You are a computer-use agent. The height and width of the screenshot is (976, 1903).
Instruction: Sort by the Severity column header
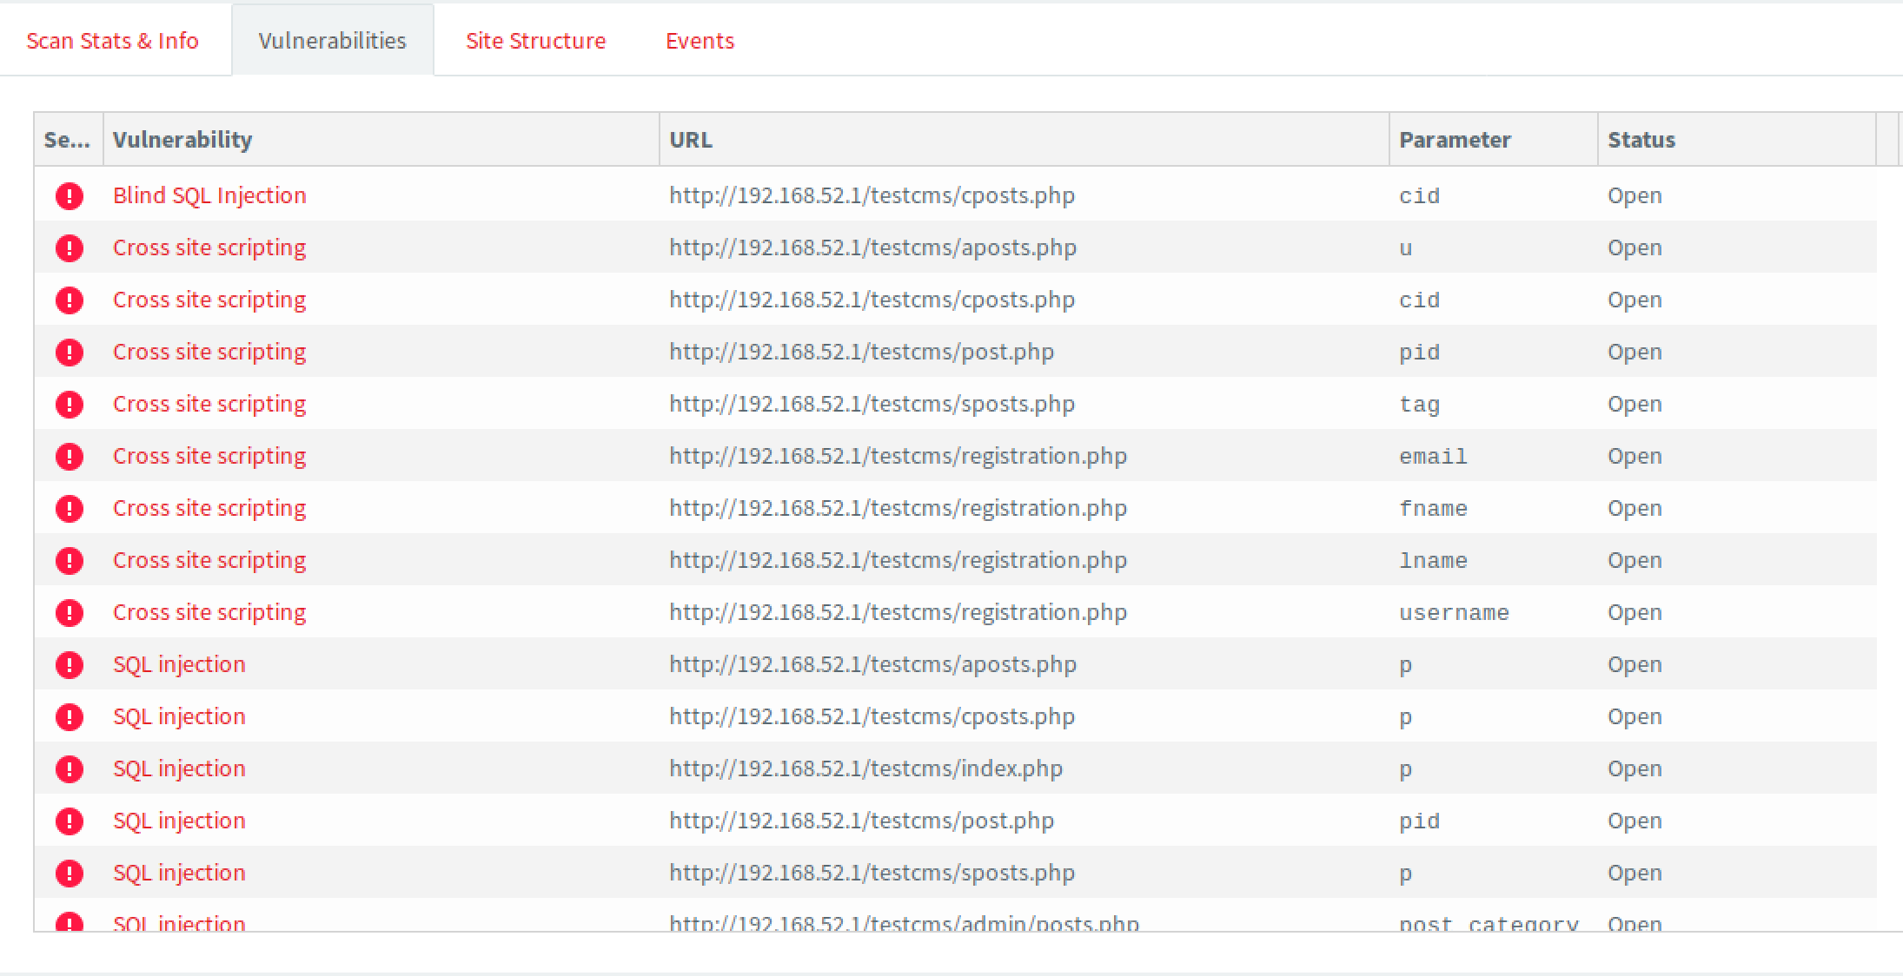[x=69, y=140]
